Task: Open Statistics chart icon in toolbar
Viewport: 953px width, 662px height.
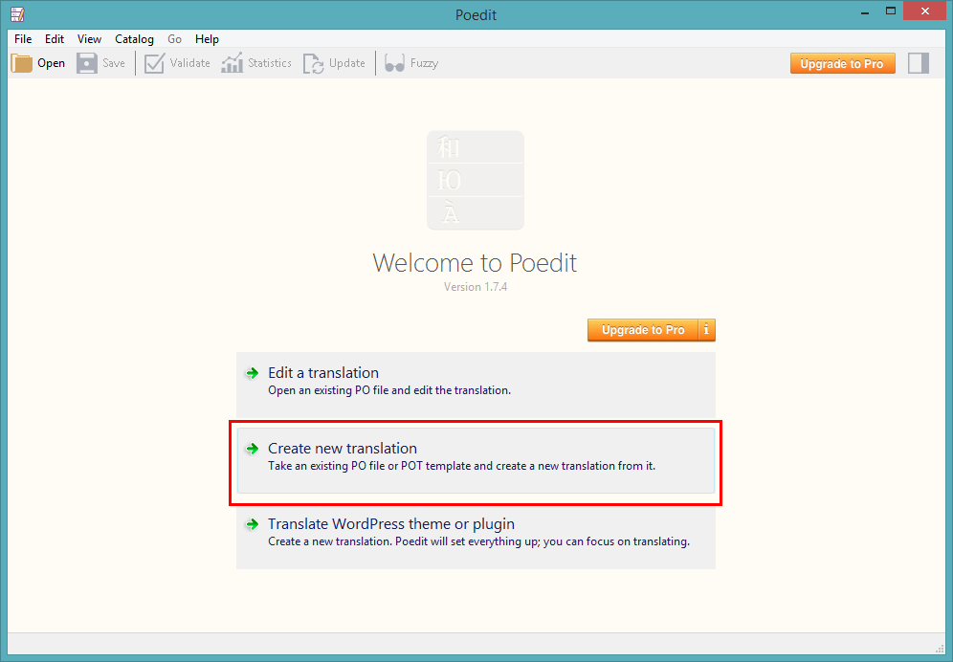Action: pos(232,63)
